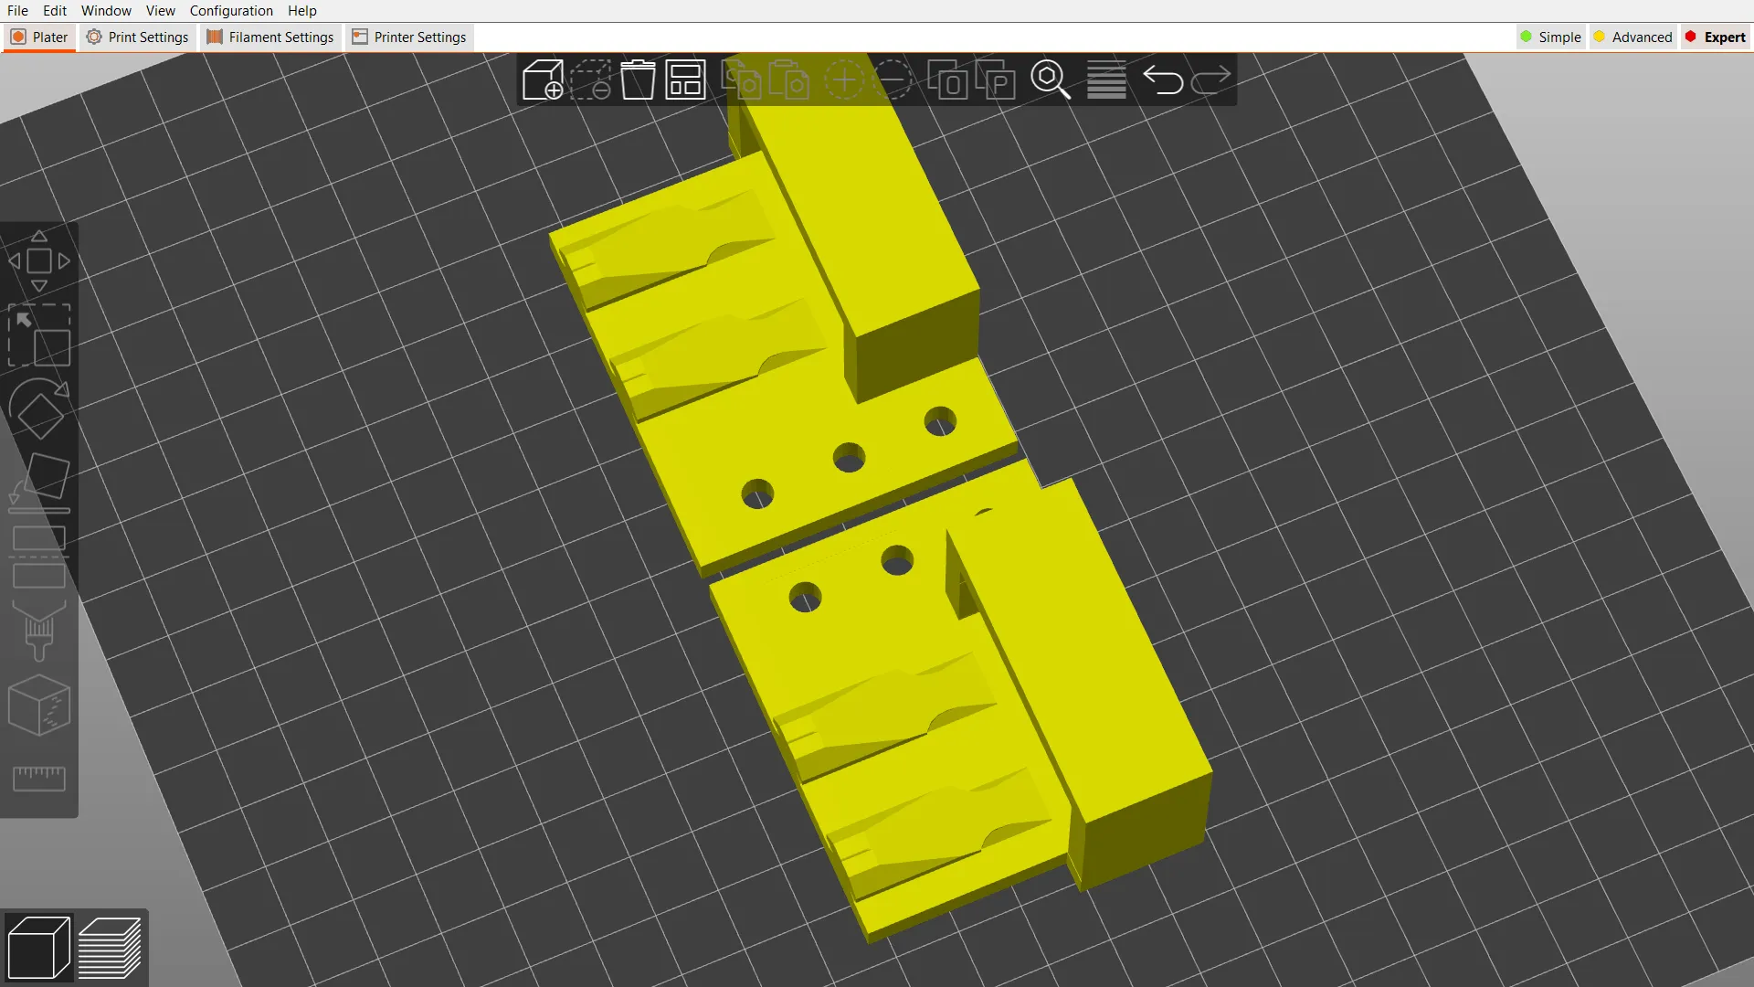Switch to 3D editor view cube icon
This screenshot has width=1754, height=987.
[38, 947]
